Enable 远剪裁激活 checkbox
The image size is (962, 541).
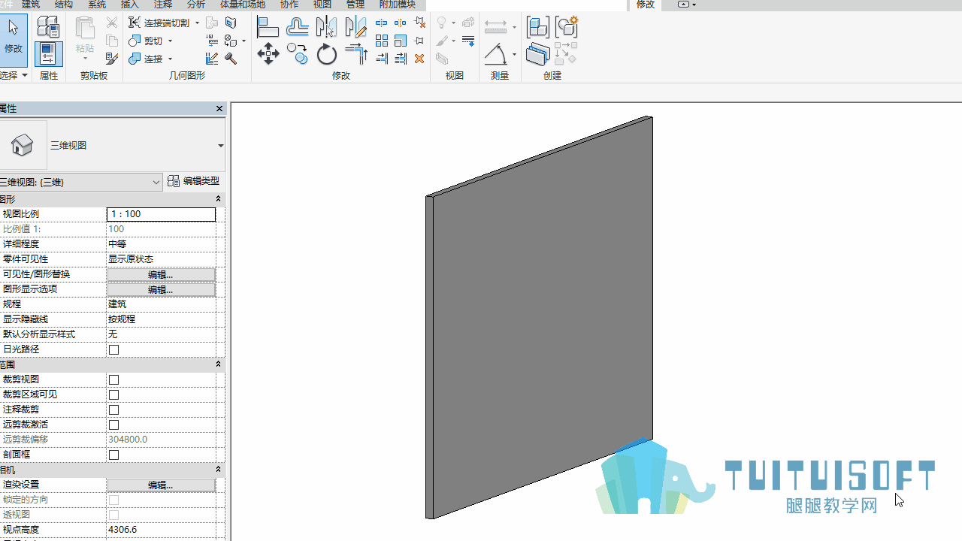[x=114, y=425]
